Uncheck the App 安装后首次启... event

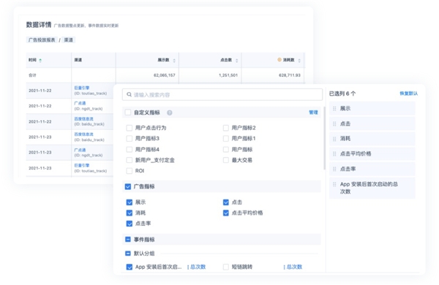130,267
